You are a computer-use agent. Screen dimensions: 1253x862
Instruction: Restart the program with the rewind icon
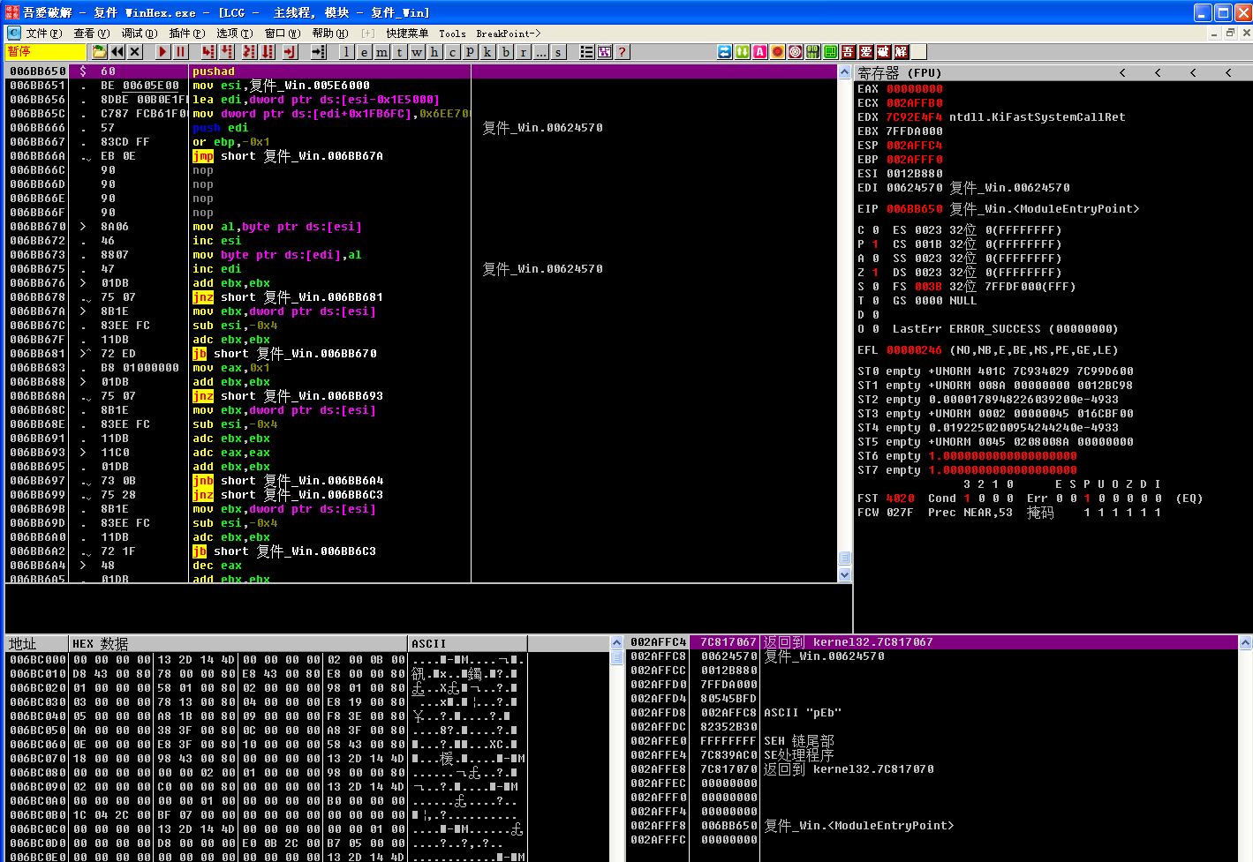click(117, 52)
